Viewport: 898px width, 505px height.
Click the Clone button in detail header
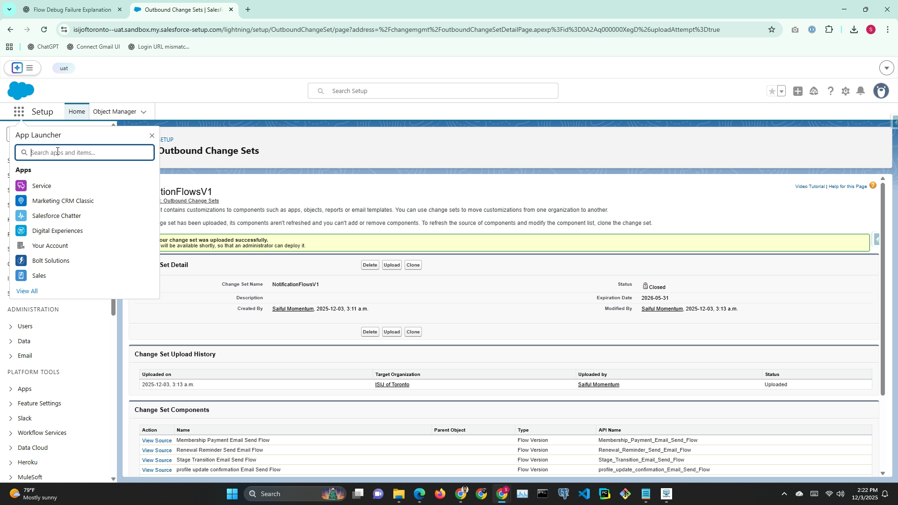pyautogui.click(x=413, y=265)
